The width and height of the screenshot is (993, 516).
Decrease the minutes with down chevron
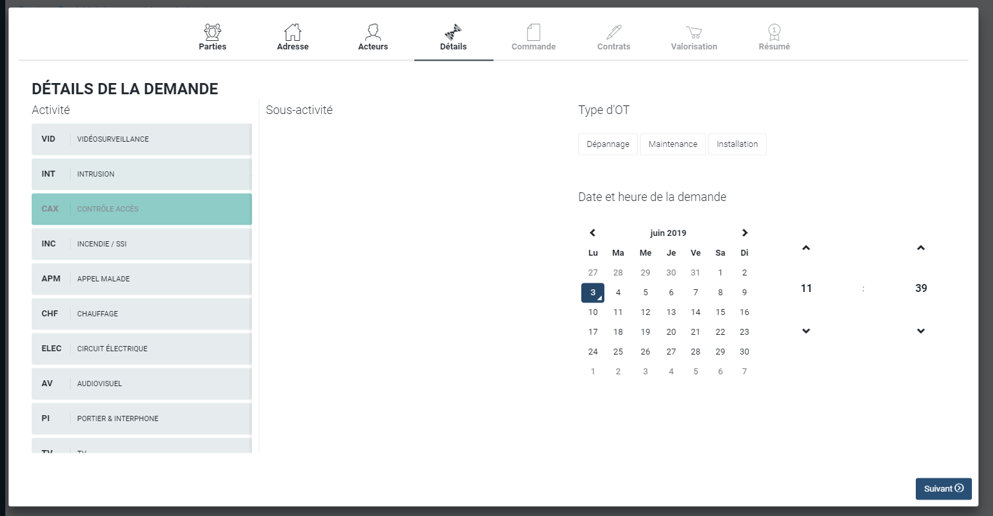coord(921,331)
